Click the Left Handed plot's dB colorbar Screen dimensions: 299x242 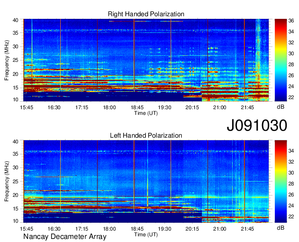tap(281, 181)
